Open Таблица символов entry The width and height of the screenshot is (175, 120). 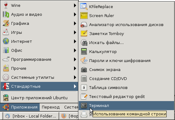click(x=126, y=87)
